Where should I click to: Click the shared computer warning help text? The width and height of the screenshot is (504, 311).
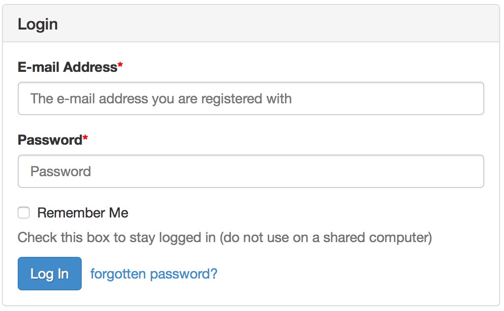coord(224,238)
